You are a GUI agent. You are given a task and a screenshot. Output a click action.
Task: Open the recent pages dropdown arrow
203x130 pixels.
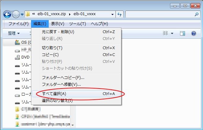click(22, 15)
